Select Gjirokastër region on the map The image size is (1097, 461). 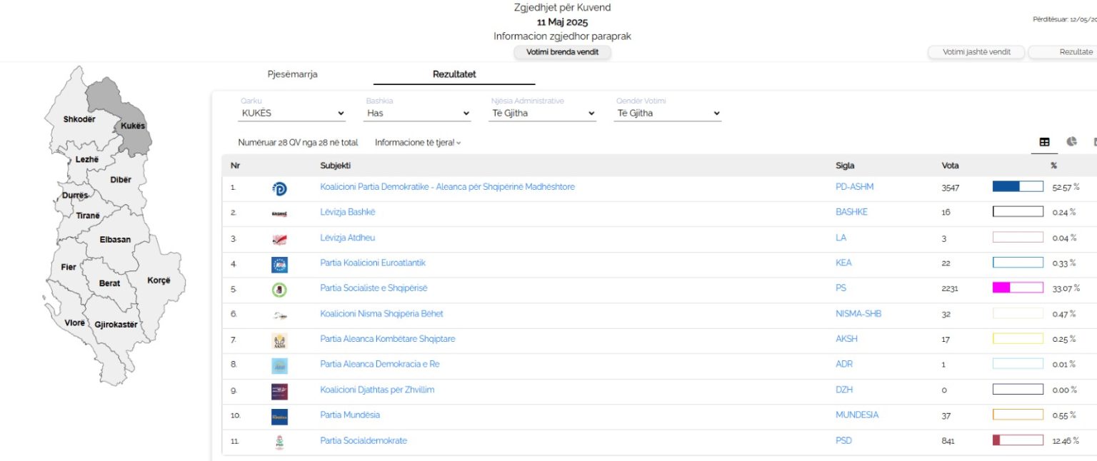116,325
